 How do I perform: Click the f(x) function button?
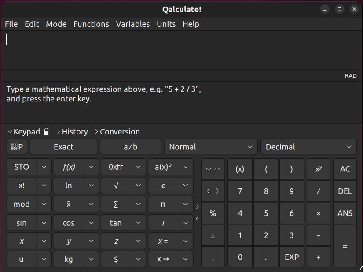(69, 167)
